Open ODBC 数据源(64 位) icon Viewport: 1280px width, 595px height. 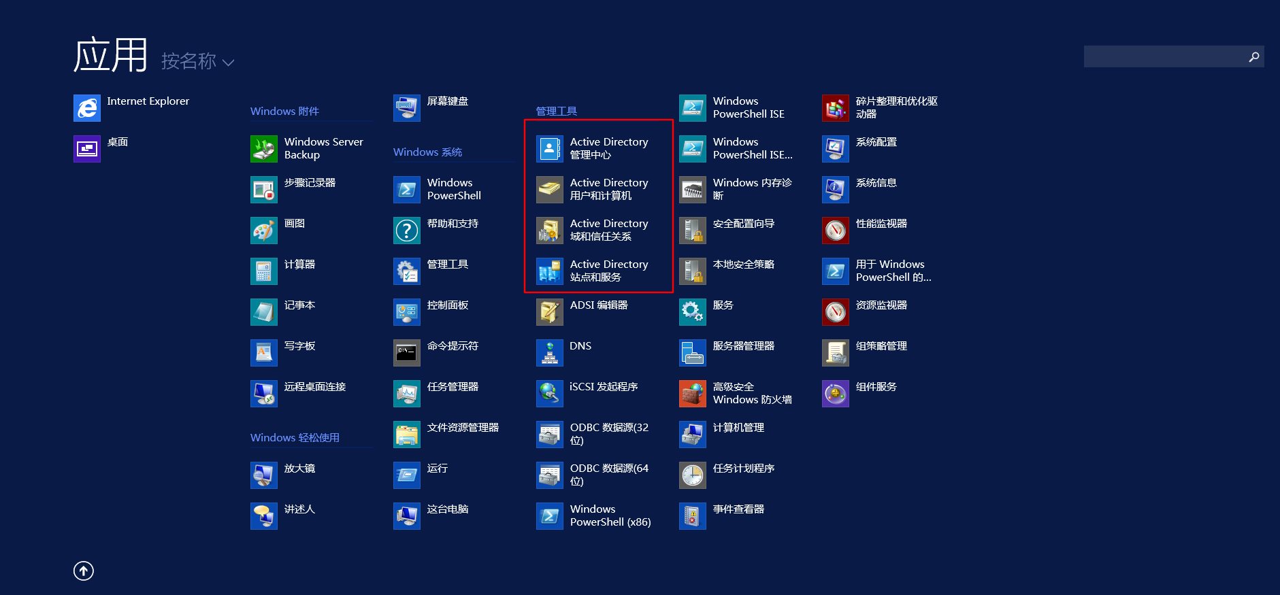pos(550,475)
